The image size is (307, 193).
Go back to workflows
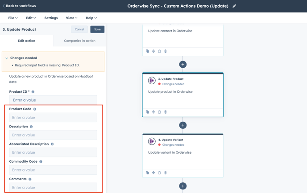[19, 6]
